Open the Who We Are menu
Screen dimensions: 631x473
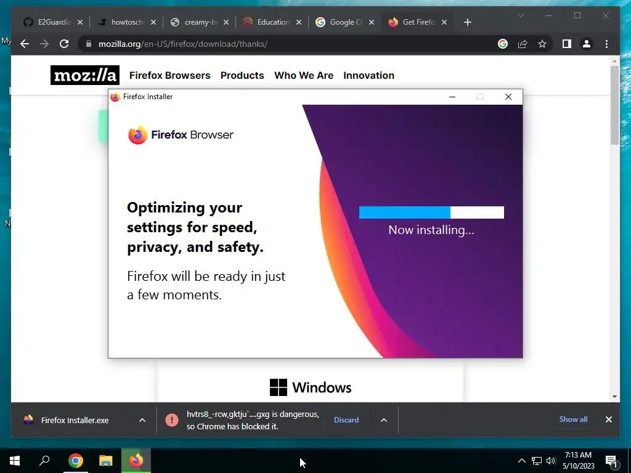[304, 75]
